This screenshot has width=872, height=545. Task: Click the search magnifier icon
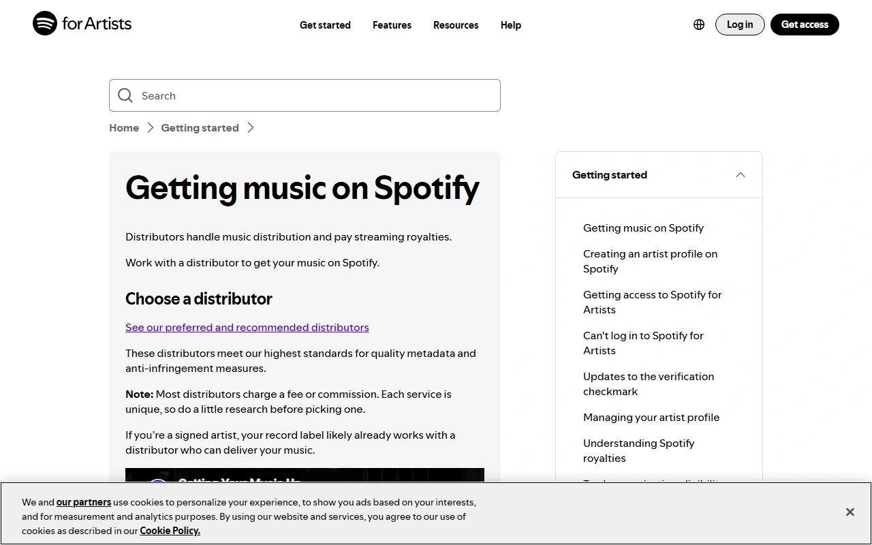[125, 95]
